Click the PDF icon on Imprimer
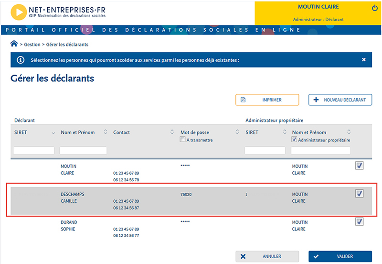Image resolution: width=382 pixels, height=264 pixels. (243, 100)
